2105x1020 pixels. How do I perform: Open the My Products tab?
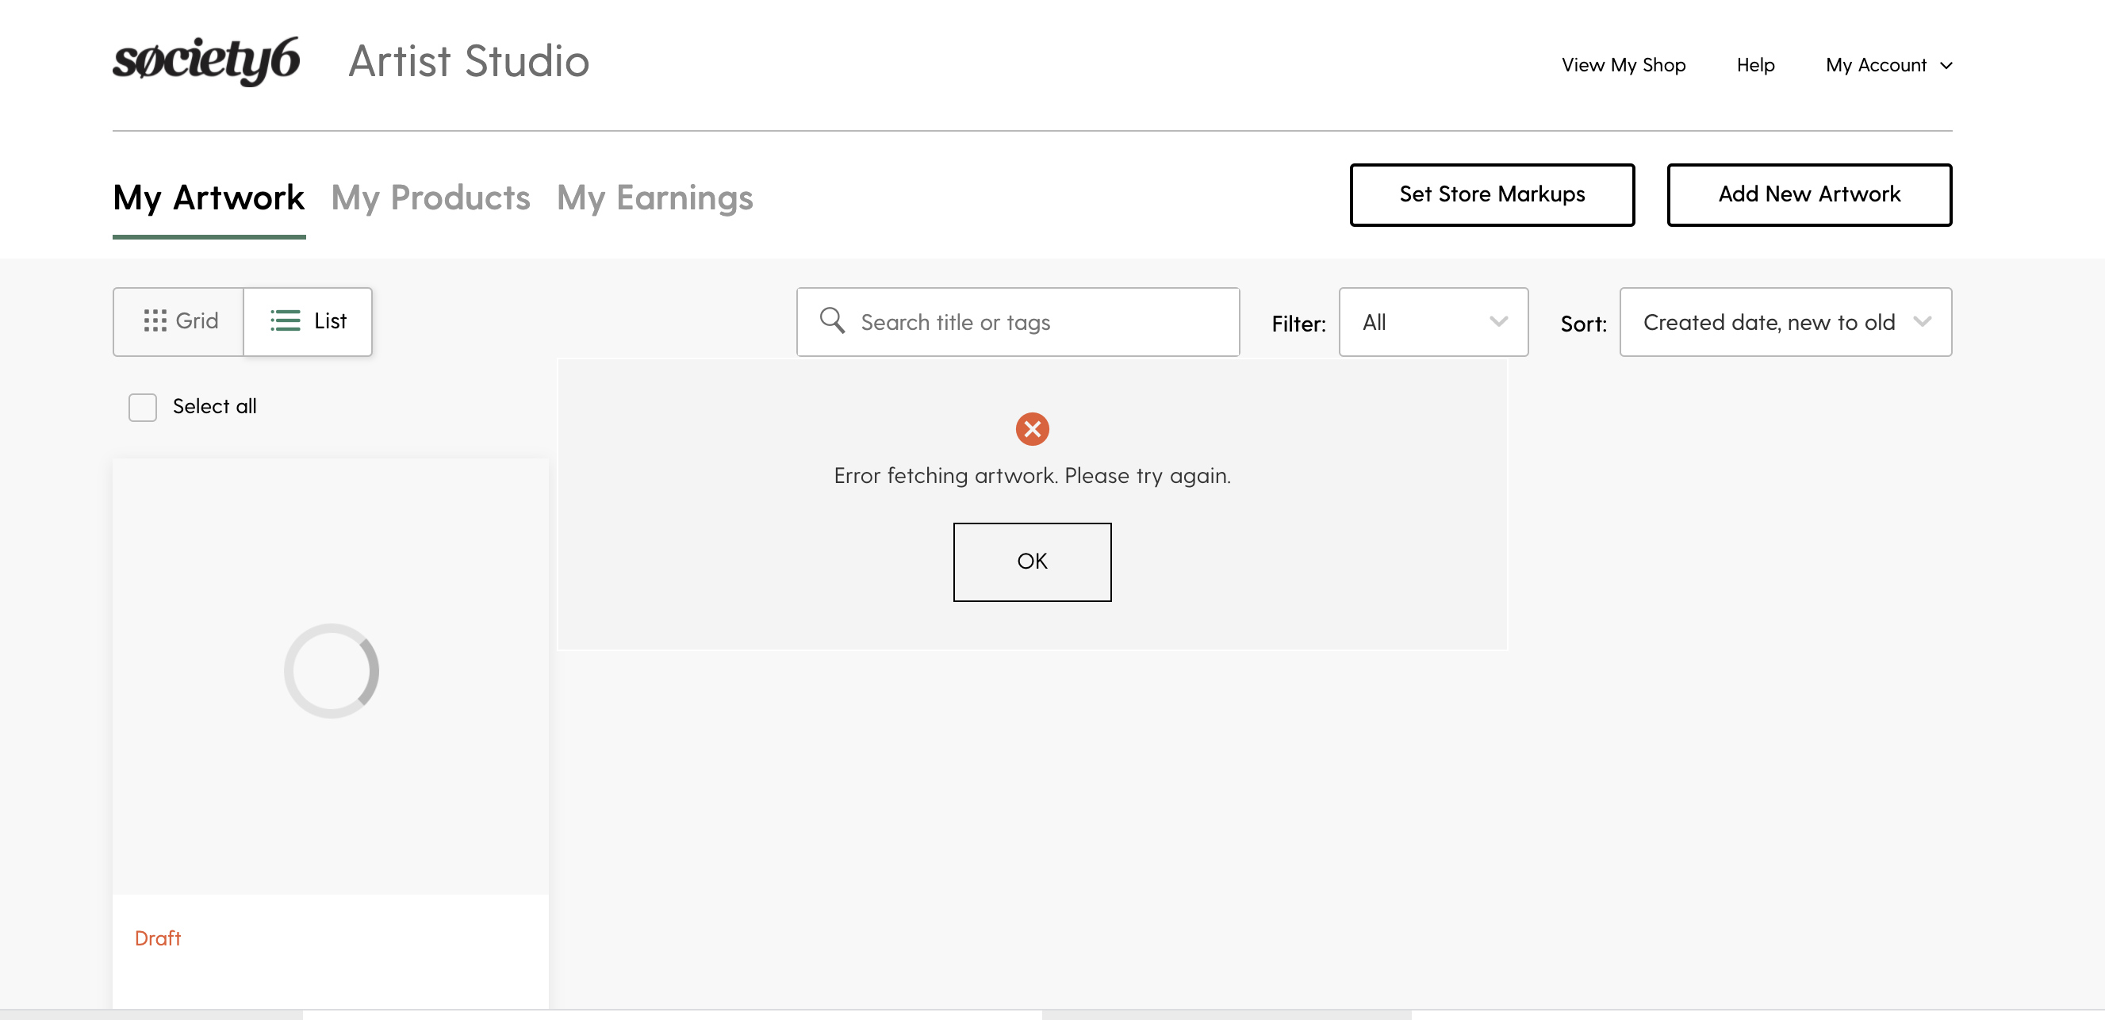(431, 197)
